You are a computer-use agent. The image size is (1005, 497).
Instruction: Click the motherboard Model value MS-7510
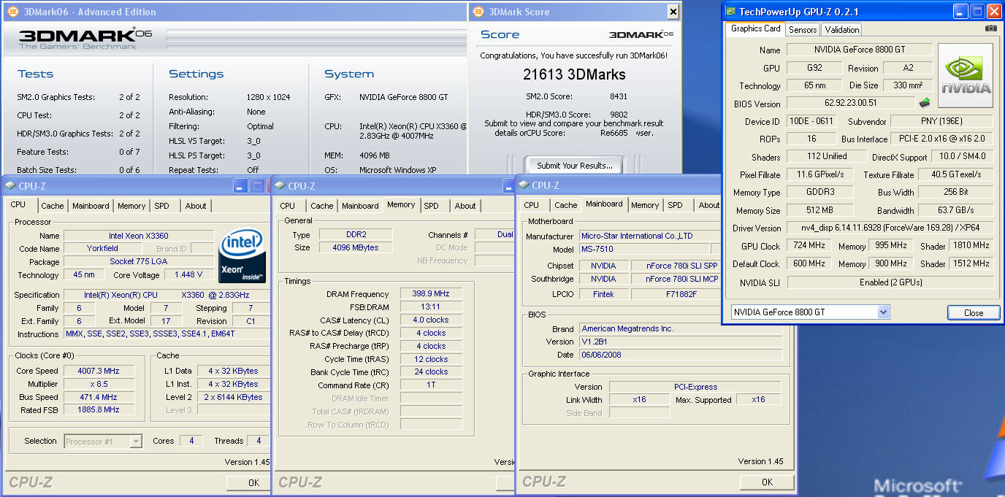[x=643, y=249]
